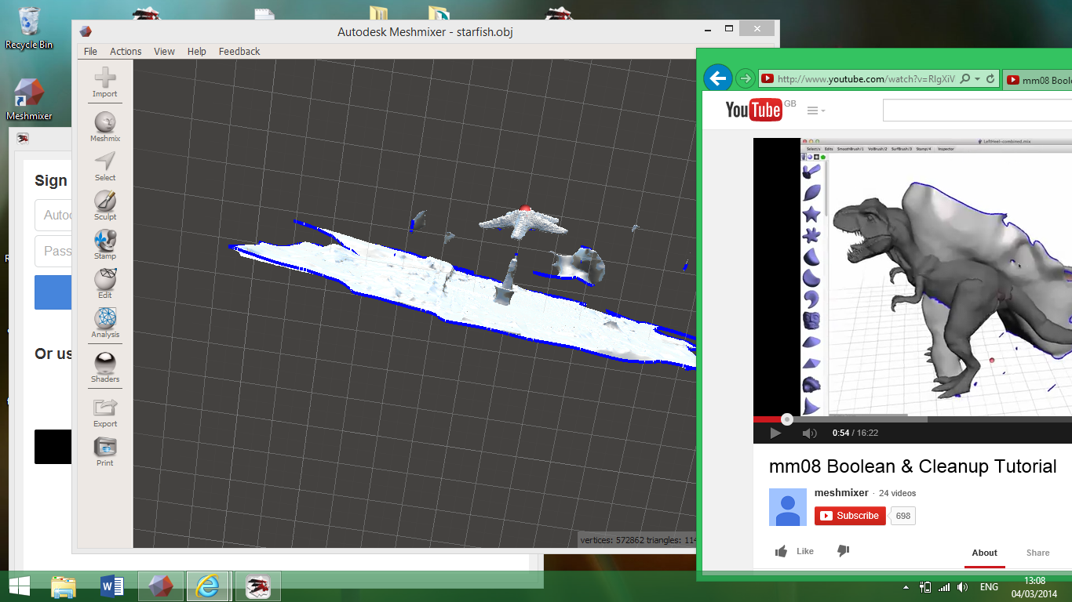The width and height of the screenshot is (1072, 602).
Task: Switch to the Share tab
Action: [1037, 553]
